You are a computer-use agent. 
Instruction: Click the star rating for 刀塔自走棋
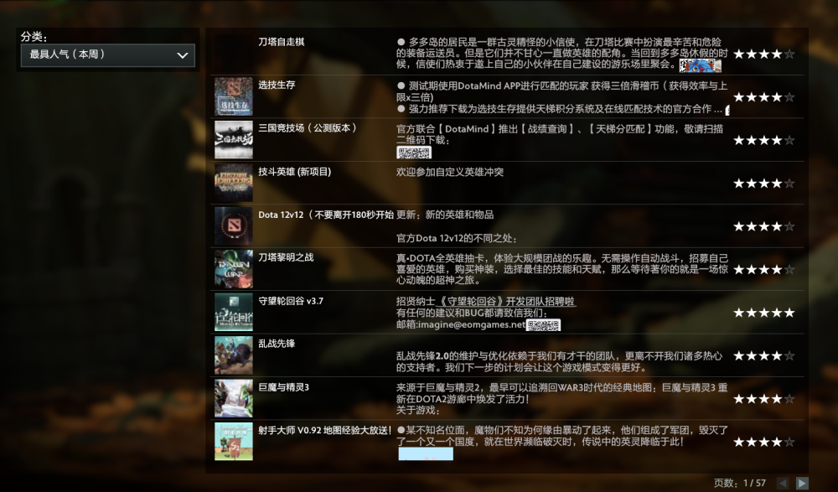(x=763, y=54)
